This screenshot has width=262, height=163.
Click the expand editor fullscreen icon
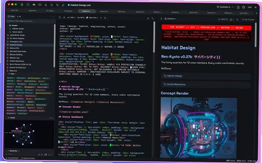[153, 18]
